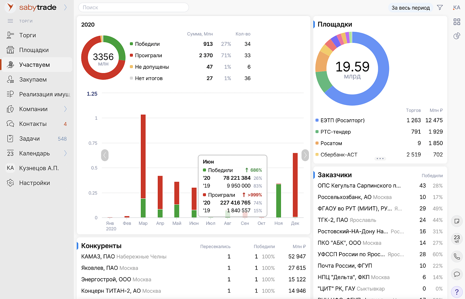
Task: Click the December bar in chart
Action: click(x=295, y=185)
